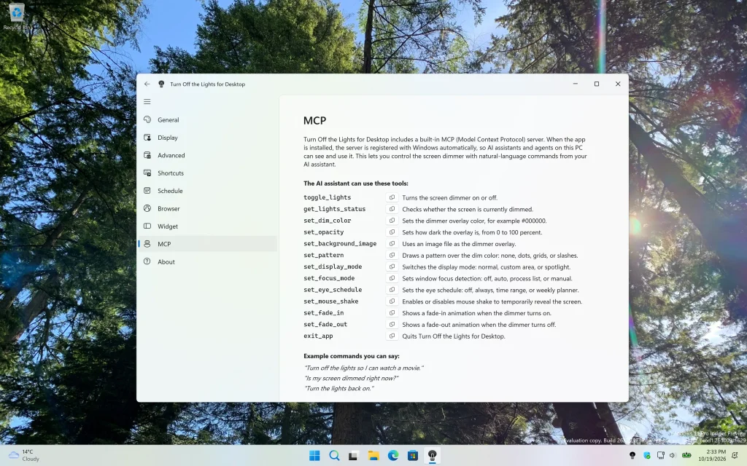
Task: Click Turn Off the Lights taskbar icon
Action: (x=432, y=456)
